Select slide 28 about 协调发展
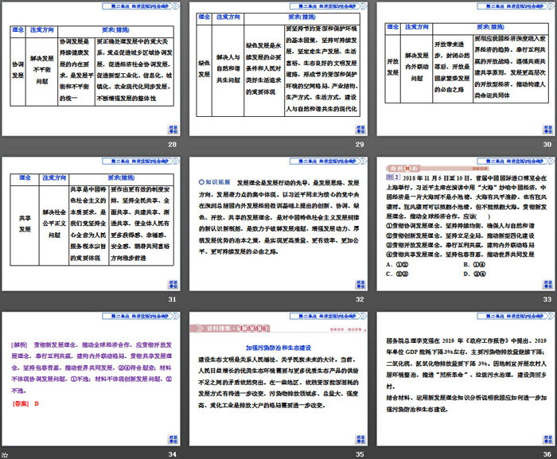The image size is (557, 459). (94, 69)
